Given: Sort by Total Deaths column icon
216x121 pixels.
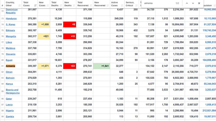Looking at the screenshot, I should pyautogui.click(x=61, y=6).
